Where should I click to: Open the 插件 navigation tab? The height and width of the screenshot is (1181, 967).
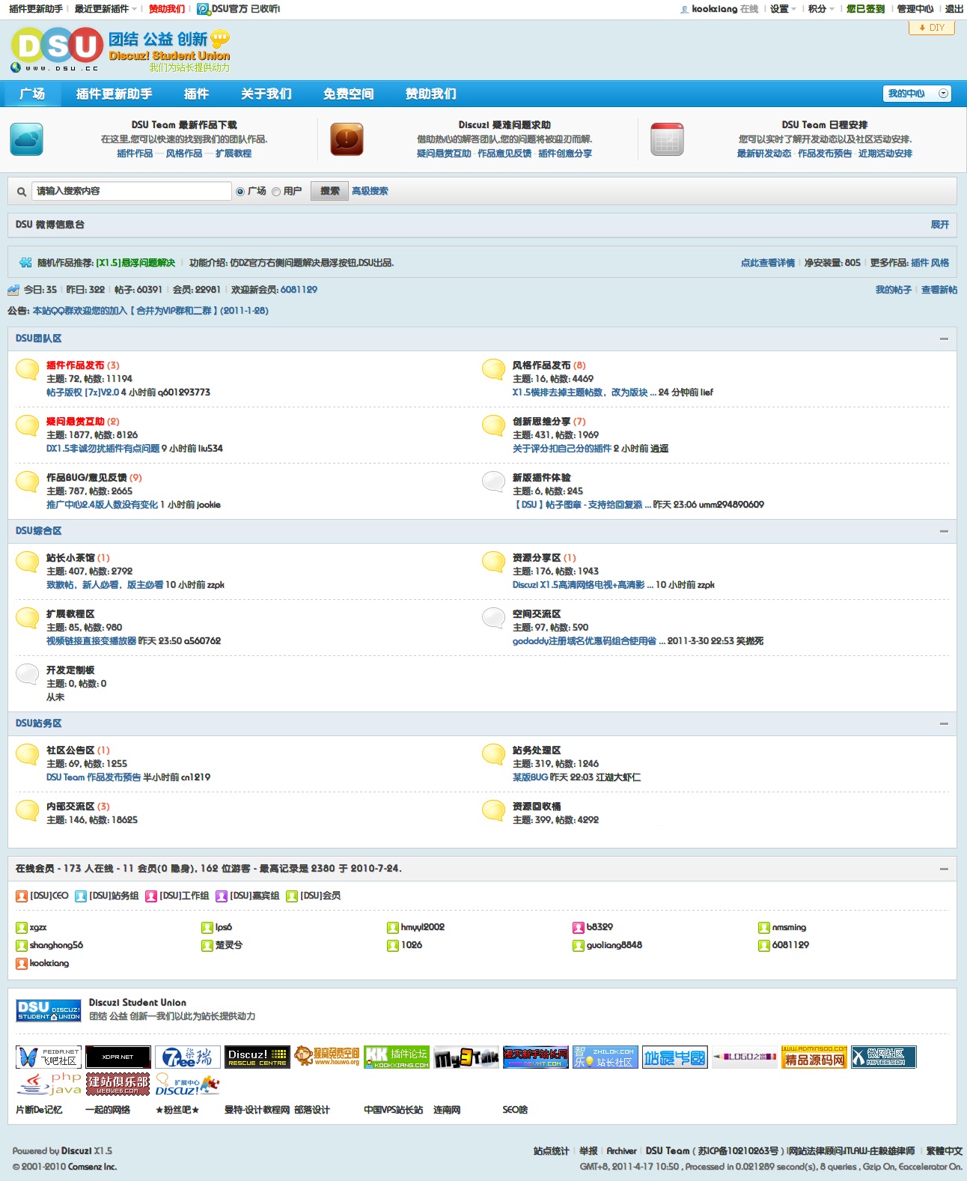(x=196, y=94)
